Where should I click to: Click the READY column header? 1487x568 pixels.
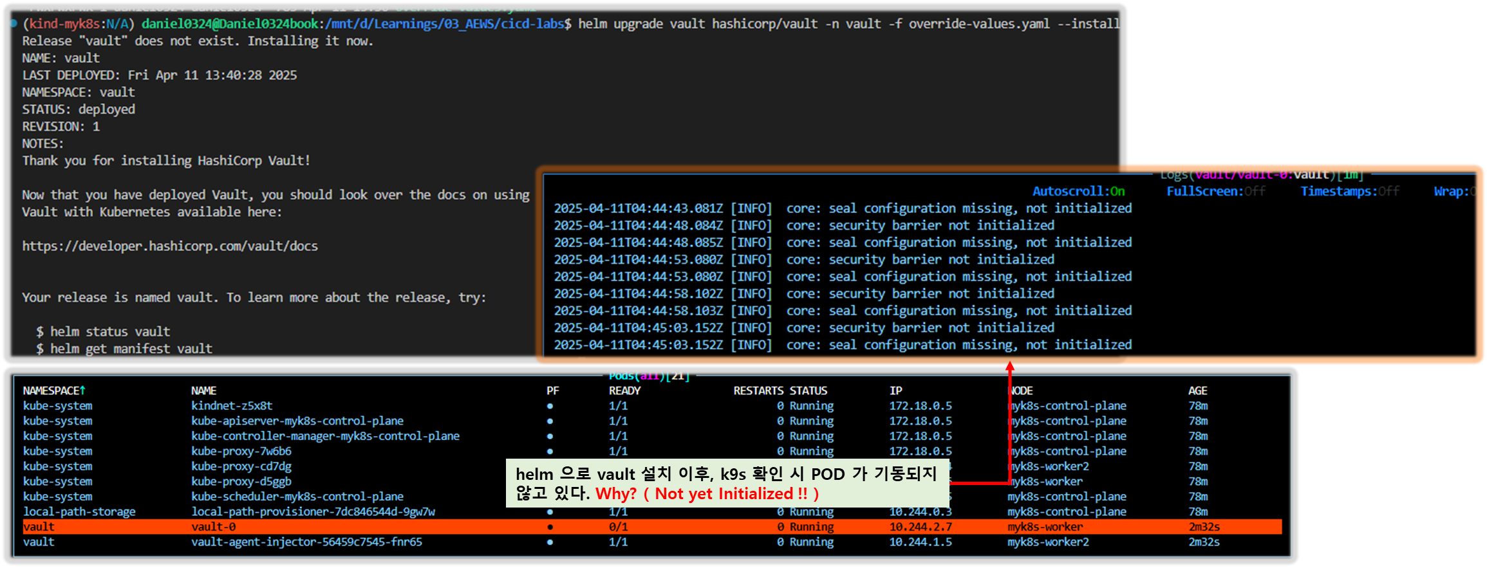coord(624,390)
